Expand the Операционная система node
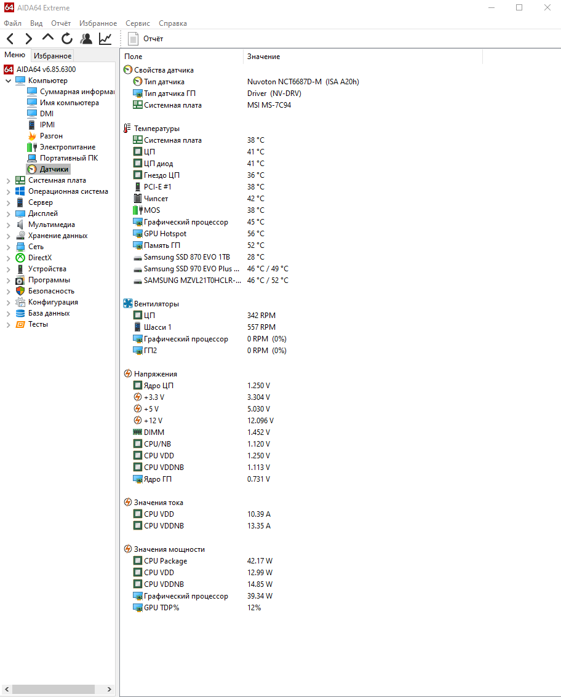 8,191
